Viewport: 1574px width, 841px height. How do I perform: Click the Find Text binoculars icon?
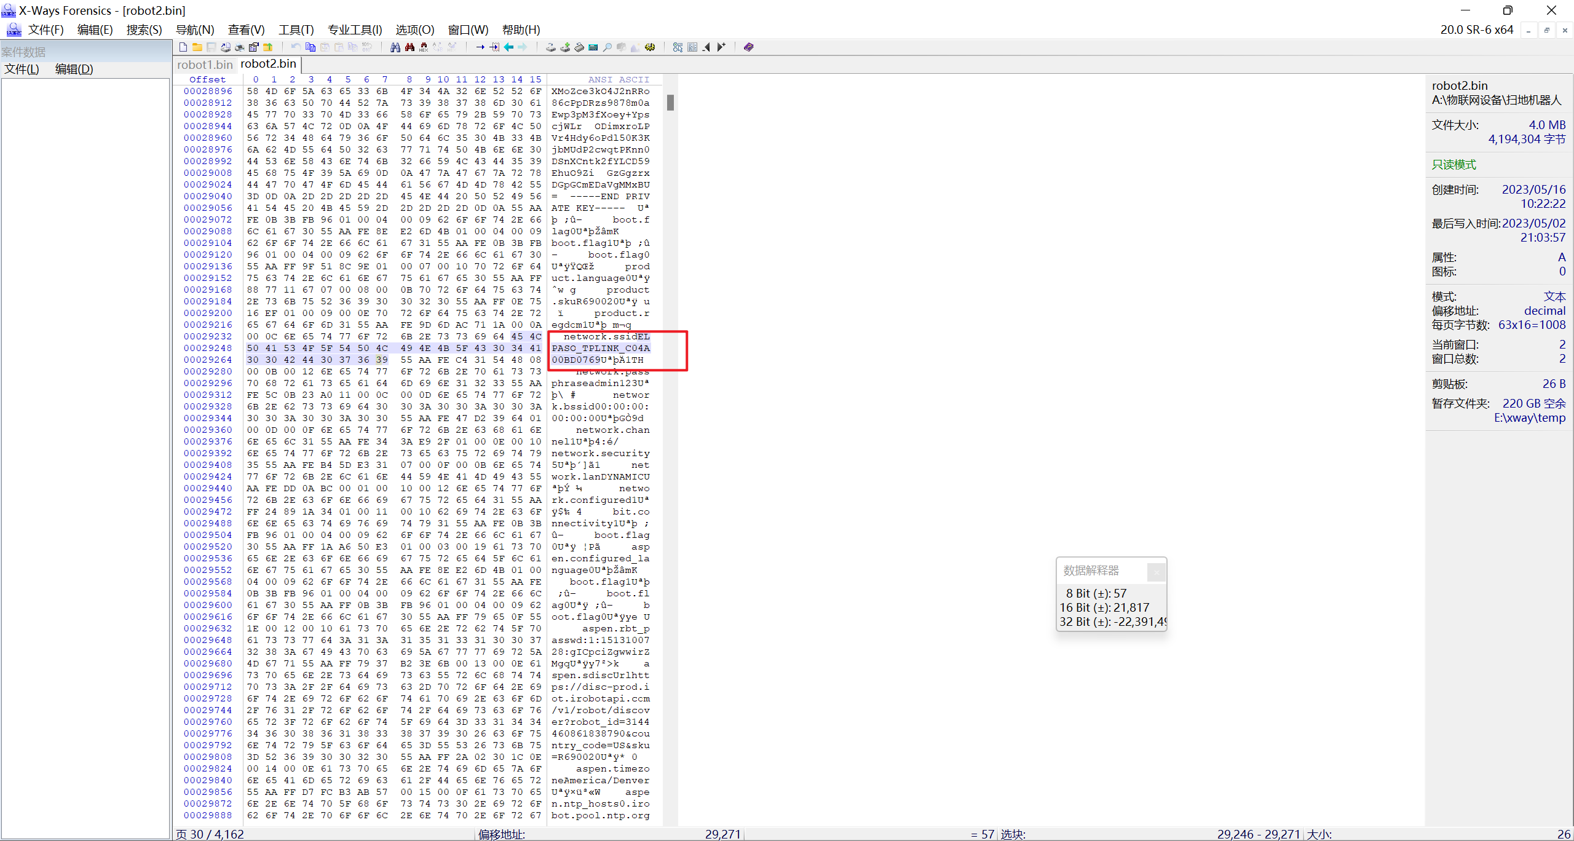(395, 47)
